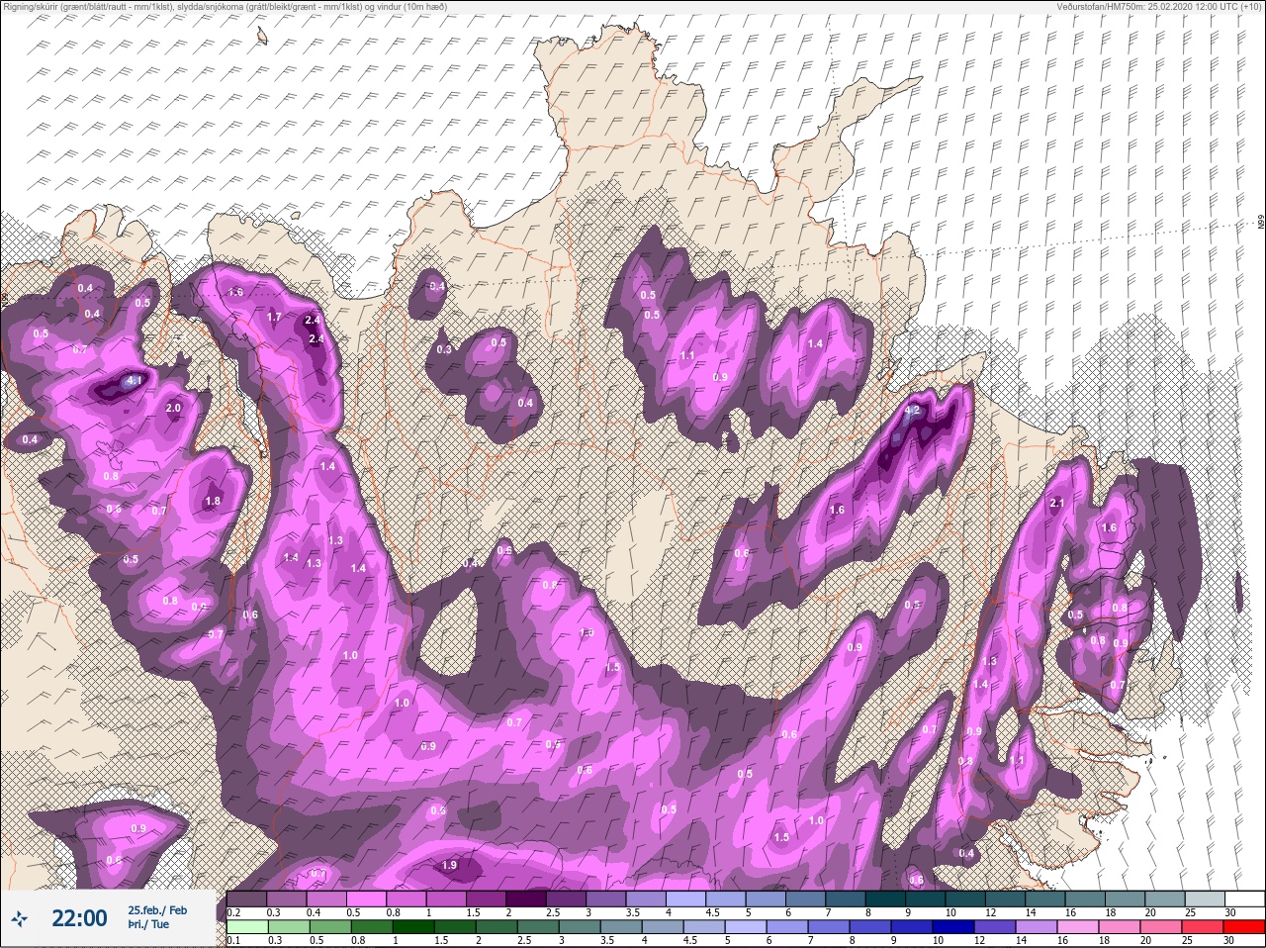
Task: Click the 22:00 forecast time label
Action: click(x=79, y=918)
